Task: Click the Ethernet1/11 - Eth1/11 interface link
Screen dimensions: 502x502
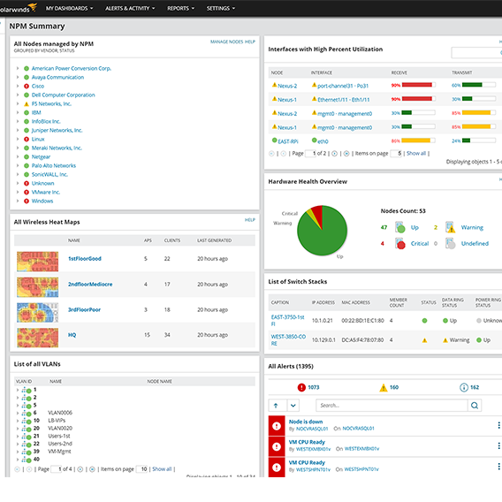Action: (x=344, y=100)
